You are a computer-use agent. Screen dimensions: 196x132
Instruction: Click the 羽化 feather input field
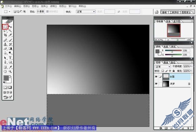click(41, 11)
